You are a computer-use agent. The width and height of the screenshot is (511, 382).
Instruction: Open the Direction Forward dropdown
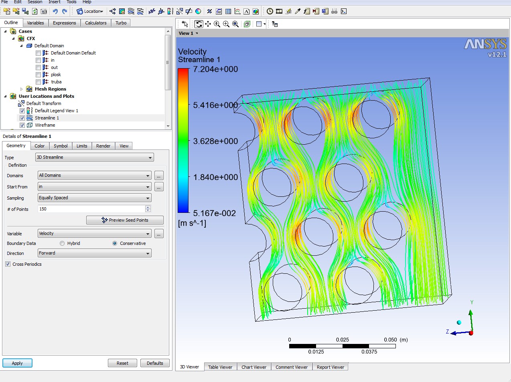click(95, 253)
